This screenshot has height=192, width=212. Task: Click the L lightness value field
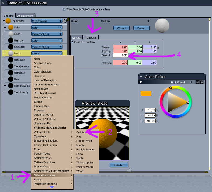150,116
